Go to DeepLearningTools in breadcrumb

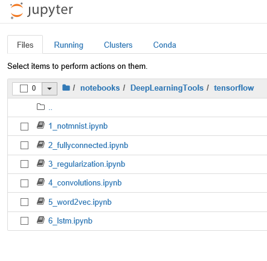pyautogui.click(x=167, y=88)
